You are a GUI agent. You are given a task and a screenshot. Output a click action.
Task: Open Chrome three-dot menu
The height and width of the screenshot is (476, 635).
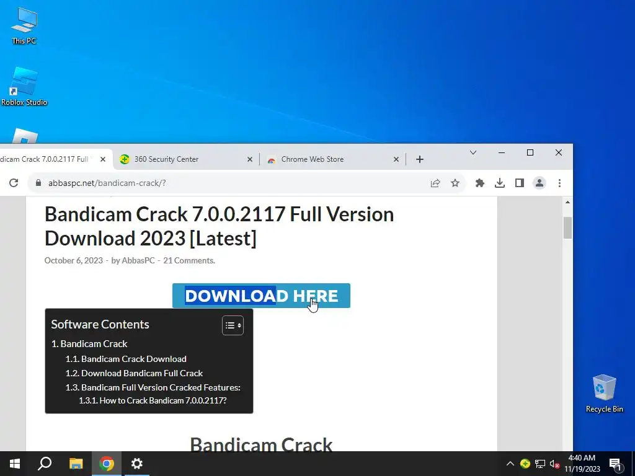[x=559, y=183]
